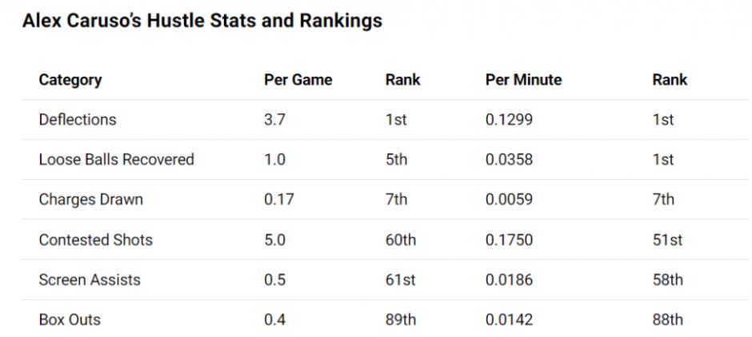Click the Deflections row label
The height and width of the screenshot is (337, 752).
click(78, 120)
